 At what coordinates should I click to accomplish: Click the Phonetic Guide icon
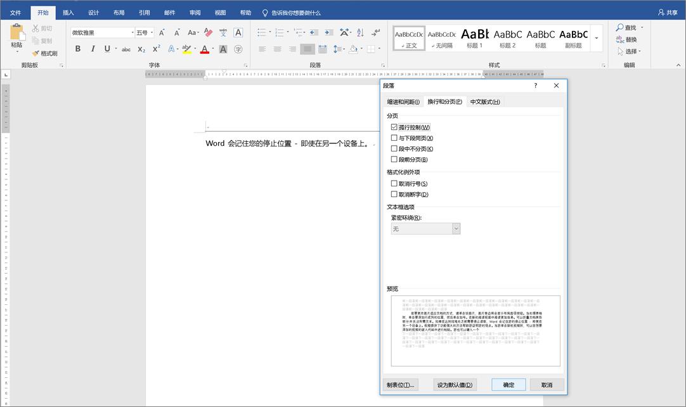(224, 33)
